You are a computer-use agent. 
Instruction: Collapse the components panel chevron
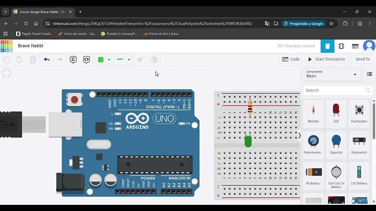click(299, 136)
